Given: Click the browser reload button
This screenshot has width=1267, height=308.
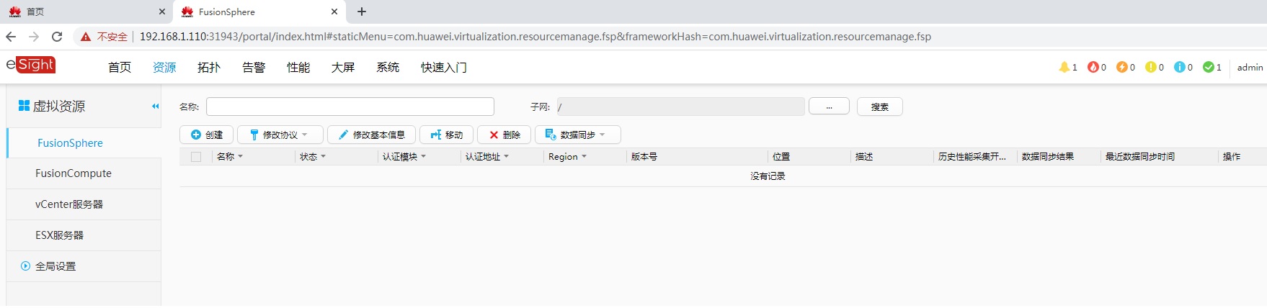Looking at the screenshot, I should coord(57,37).
